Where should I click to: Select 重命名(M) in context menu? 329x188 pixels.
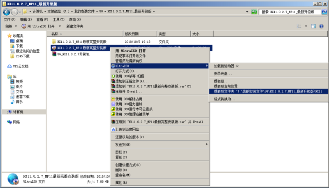[160, 175]
